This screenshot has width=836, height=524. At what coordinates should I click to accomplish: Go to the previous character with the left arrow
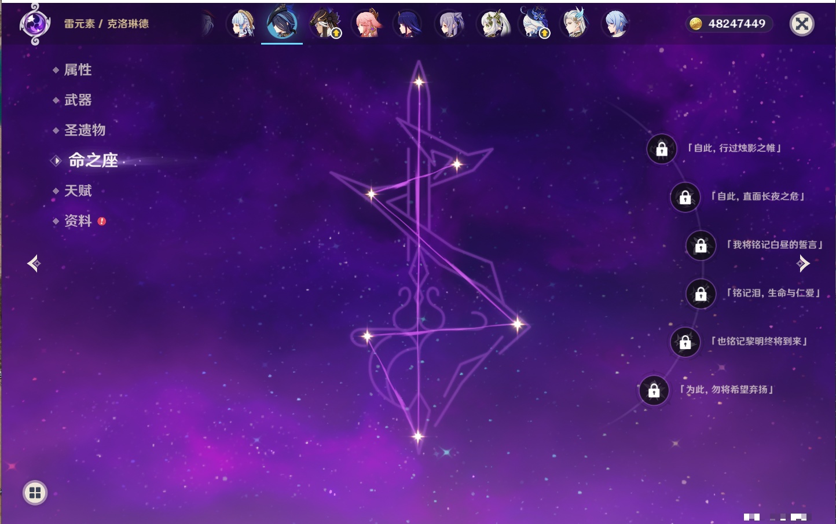34,263
